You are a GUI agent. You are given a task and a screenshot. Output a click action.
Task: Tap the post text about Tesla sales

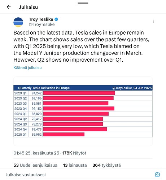tap(81, 46)
